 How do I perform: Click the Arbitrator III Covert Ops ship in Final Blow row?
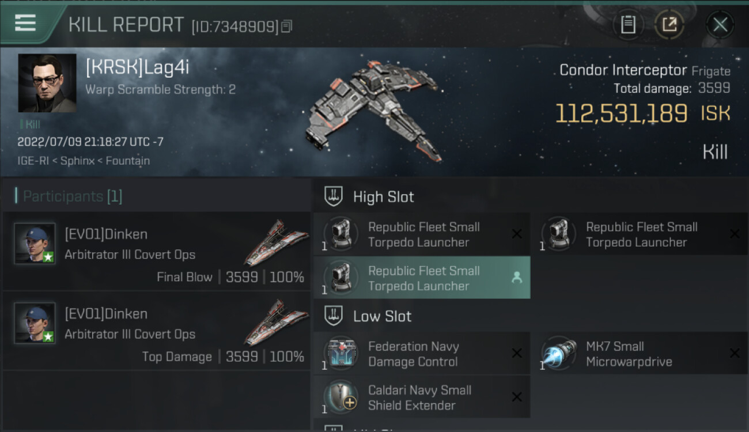coord(271,242)
